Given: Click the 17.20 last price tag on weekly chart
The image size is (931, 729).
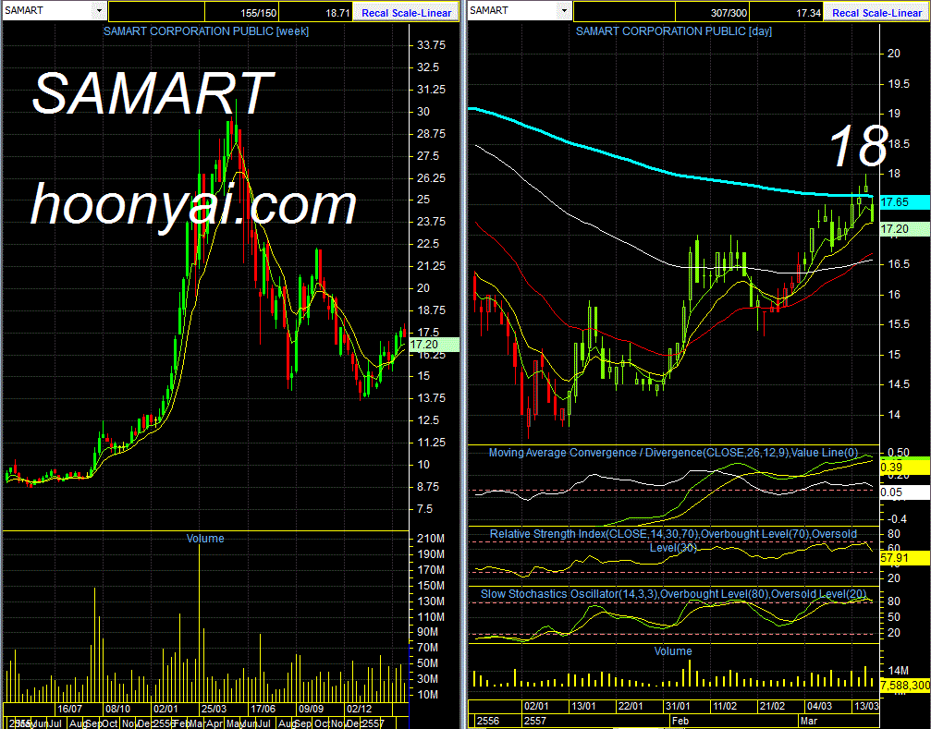Looking at the screenshot, I should 435,344.
